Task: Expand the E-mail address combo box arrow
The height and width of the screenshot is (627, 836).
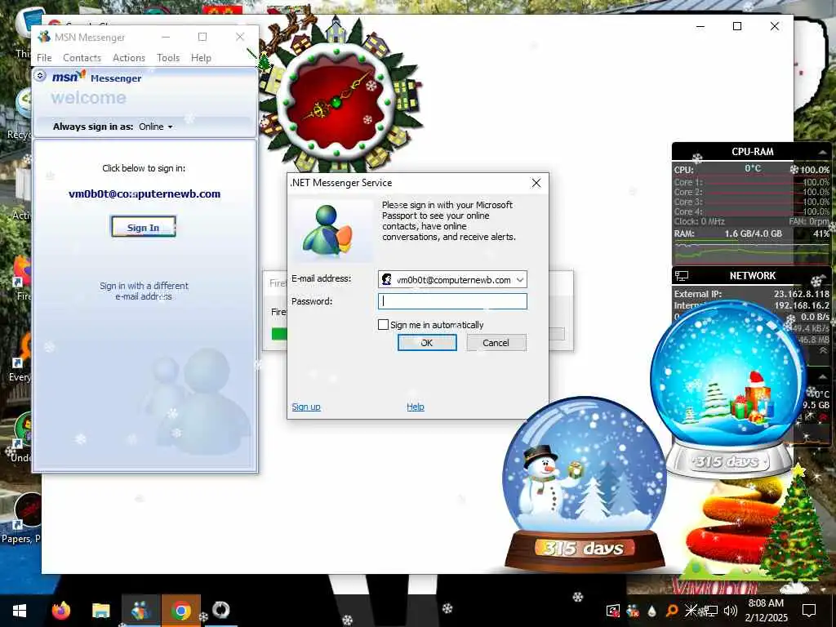Action: click(x=520, y=280)
